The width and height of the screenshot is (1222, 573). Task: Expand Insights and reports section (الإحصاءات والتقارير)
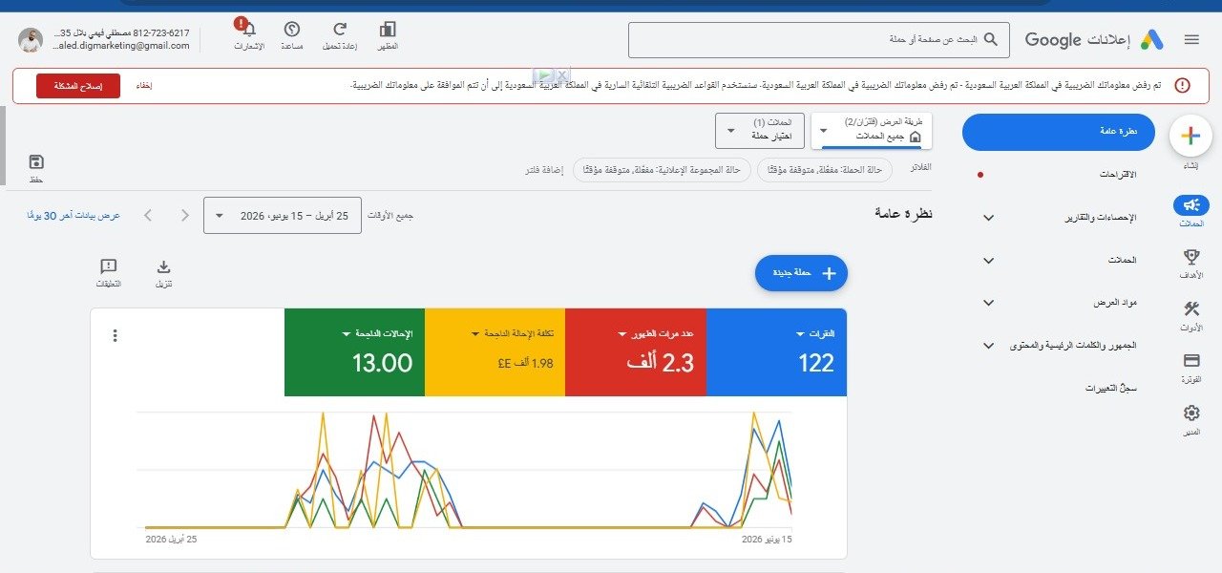pos(988,218)
